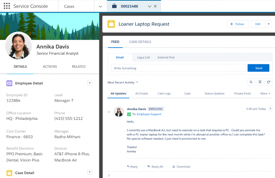Open the More feed filters dropdown
The image size is (275, 178).
(265, 94)
